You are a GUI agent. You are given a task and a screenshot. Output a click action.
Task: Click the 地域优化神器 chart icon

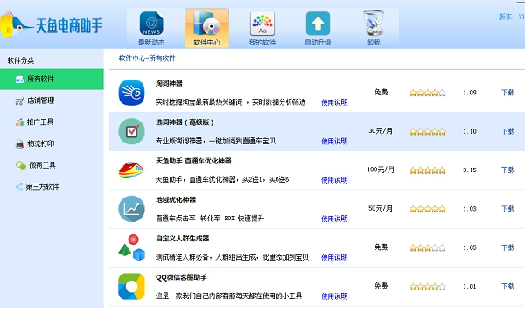coord(131,209)
